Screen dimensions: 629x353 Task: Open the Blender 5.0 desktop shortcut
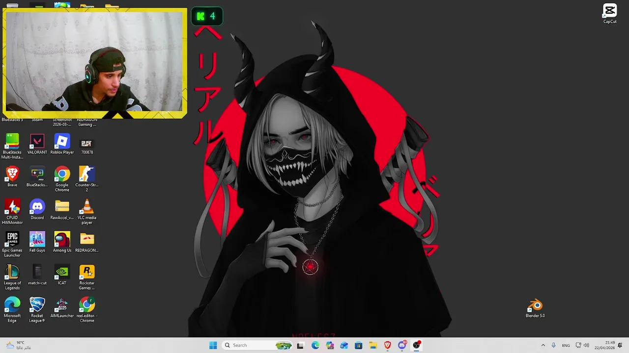535,309
